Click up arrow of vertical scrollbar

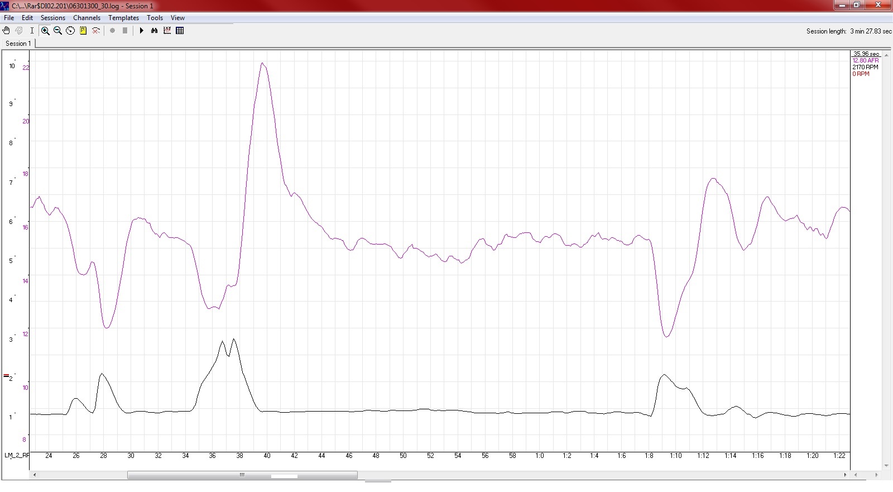[x=886, y=55]
